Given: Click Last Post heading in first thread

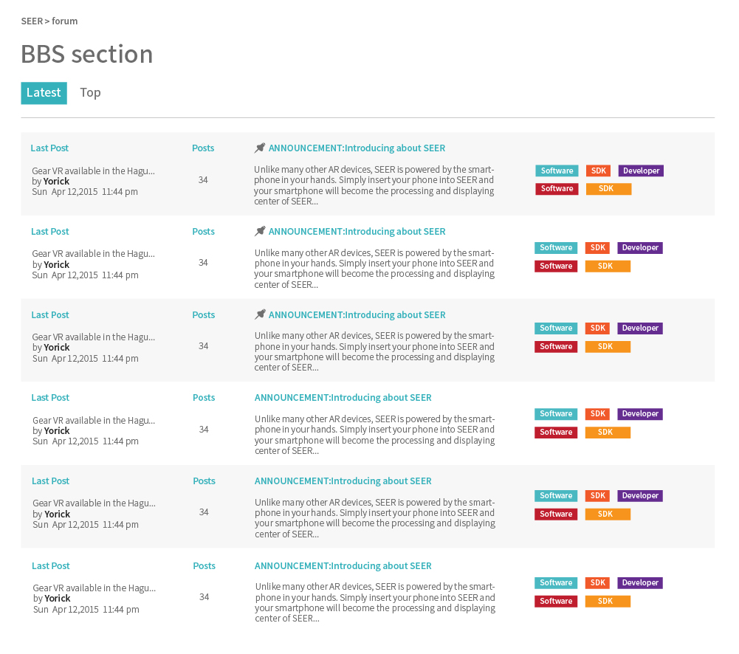Looking at the screenshot, I should point(49,148).
